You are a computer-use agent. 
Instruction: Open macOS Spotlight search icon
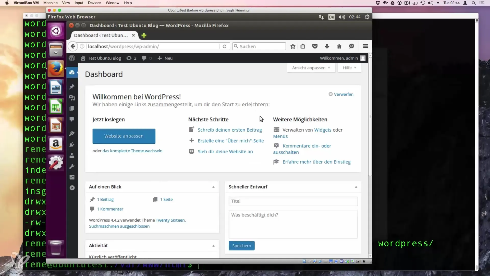coord(474,3)
